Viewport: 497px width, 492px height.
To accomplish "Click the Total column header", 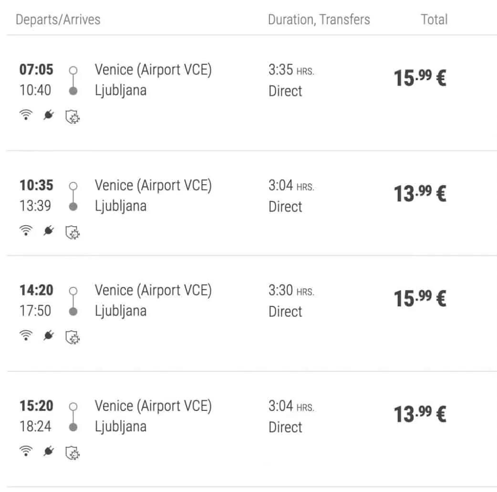I will coord(434,20).
